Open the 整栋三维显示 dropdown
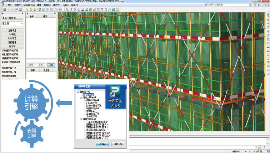This screenshot has height=153, width=270. pyautogui.click(x=12, y=18)
